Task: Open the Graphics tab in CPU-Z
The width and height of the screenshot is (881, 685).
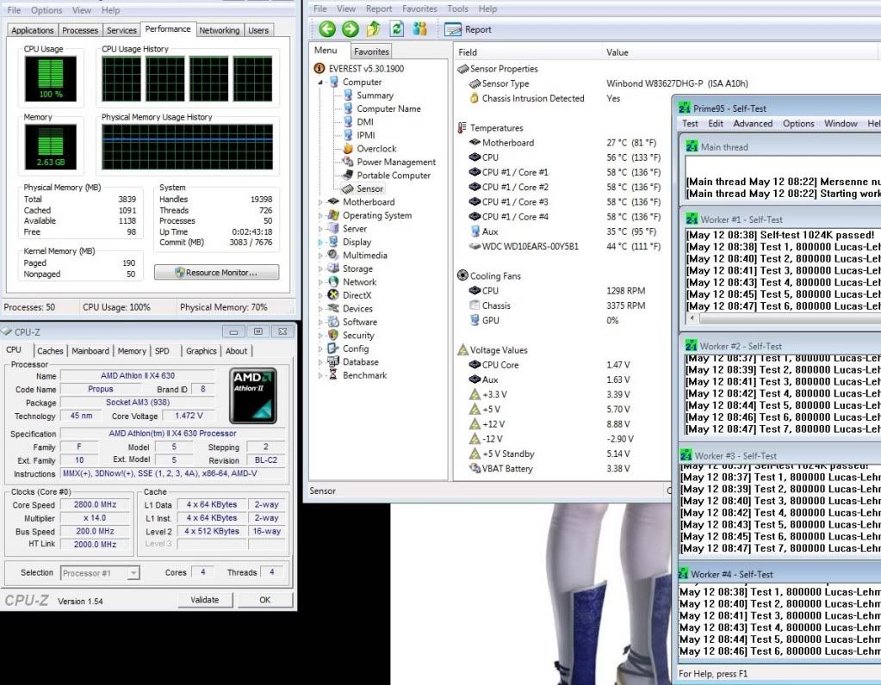Action: tap(202, 351)
